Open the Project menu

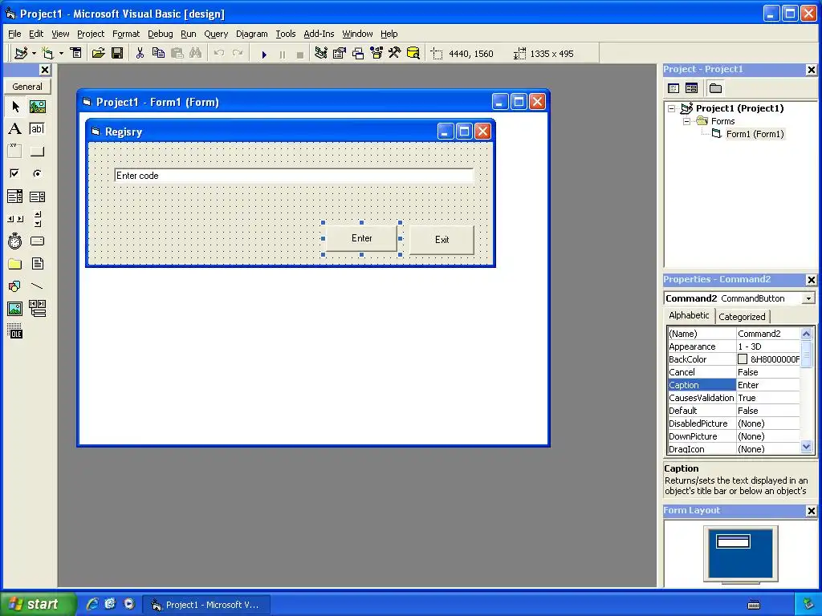tap(91, 34)
